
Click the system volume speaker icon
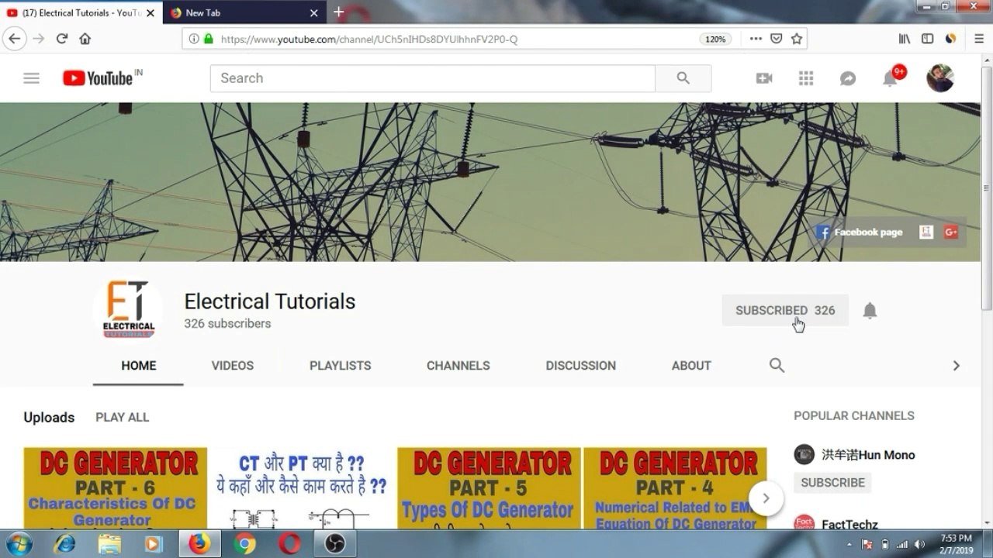point(919,544)
